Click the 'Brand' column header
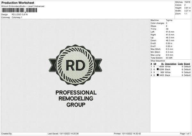 [187, 64]
